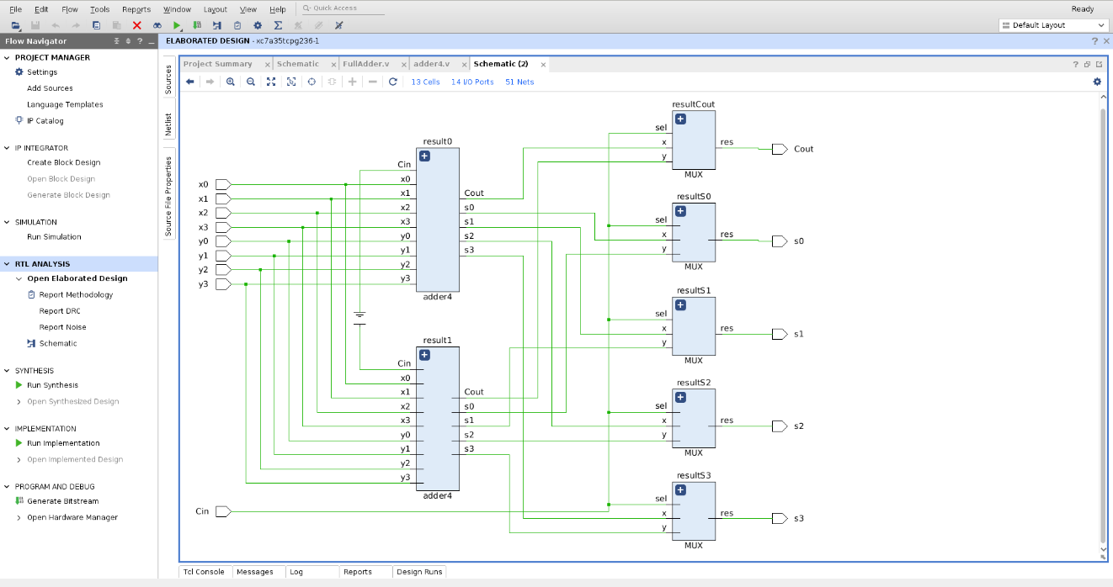Viewport: 1113px width, 587px height.
Task: Click the 13 Cells link
Action: pos(425,82)
